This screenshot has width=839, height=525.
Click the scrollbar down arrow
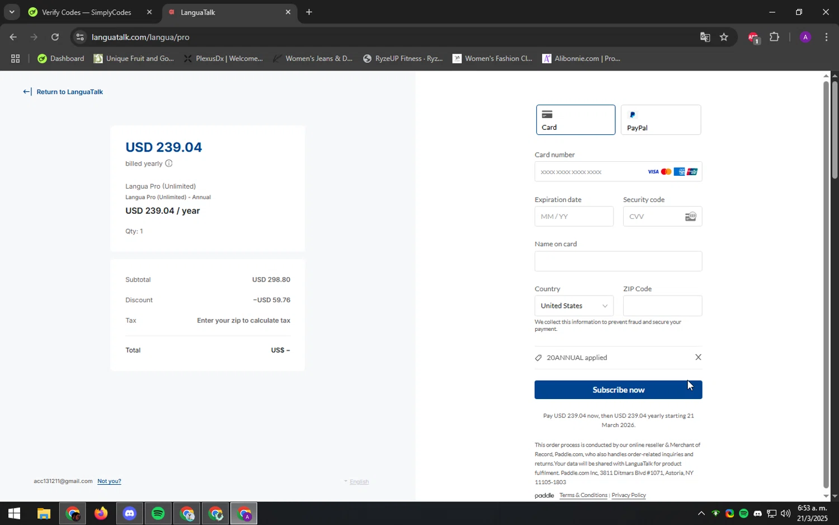coord(835,496)
